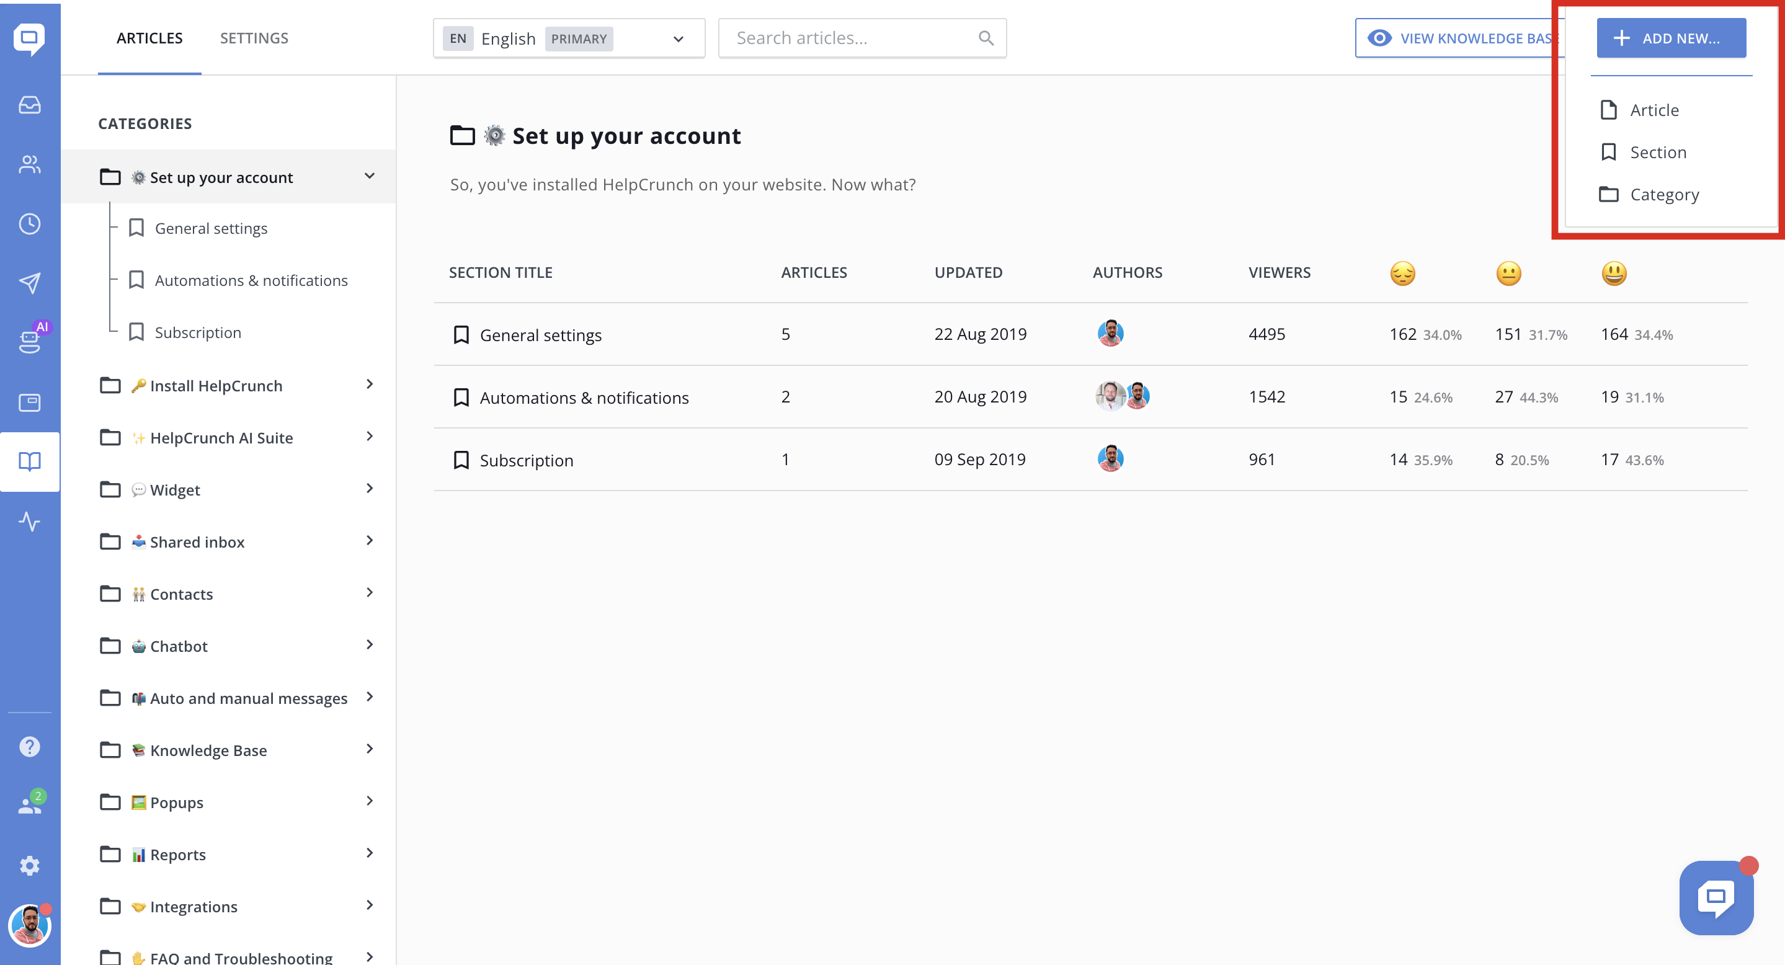Open the AI chatbot icon in sidebar
The image size is (1785, 965).
[29, 342]
